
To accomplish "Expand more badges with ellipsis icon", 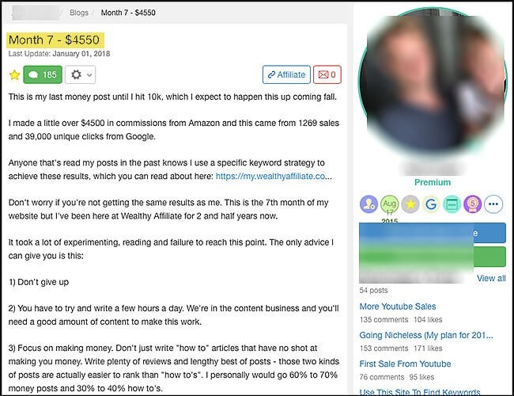I will tap(493, 204).
